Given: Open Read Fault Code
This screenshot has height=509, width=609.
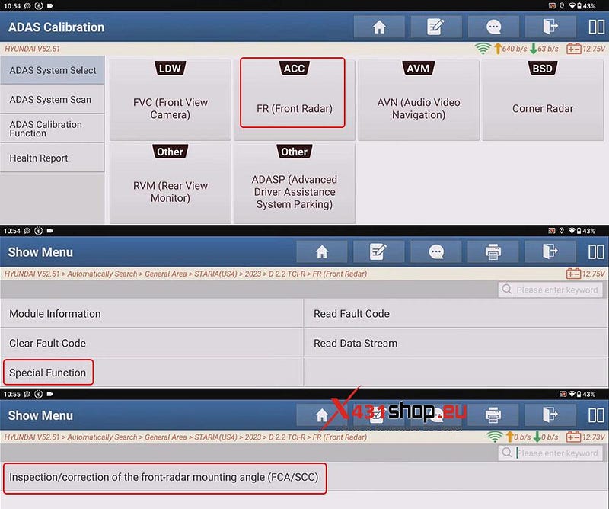Looking at the screenshot, I should pos(456,313).
